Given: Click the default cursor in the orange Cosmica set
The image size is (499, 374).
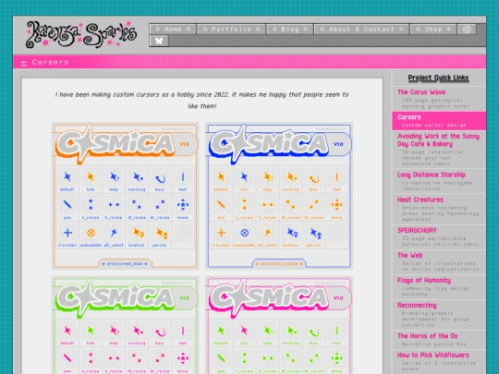Looking at the screenshot, I should pyautogui.click(x=67, y=176).
